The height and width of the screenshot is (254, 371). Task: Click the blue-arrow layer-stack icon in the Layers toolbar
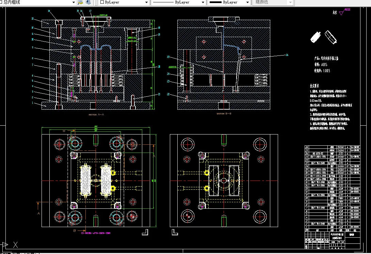(88, 2)
